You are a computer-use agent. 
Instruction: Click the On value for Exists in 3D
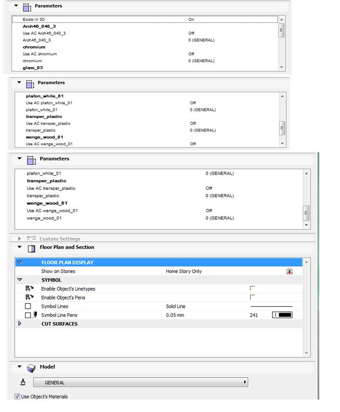[x=191, y=20]
